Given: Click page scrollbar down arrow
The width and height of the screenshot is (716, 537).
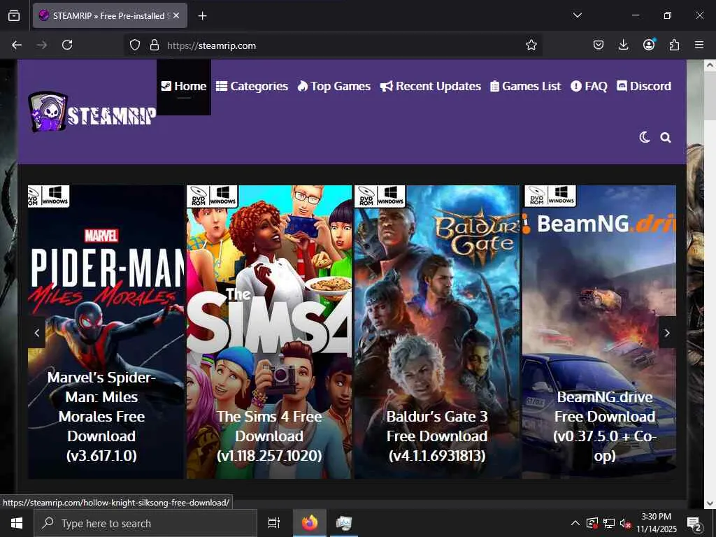Looking at the screenshot, I should [x=710, y=503].
